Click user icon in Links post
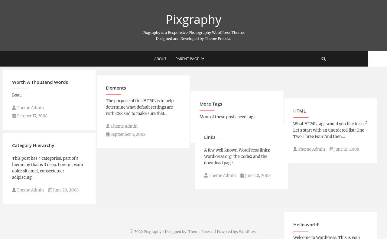Screen dimensions: 387x242 [206, 175]
